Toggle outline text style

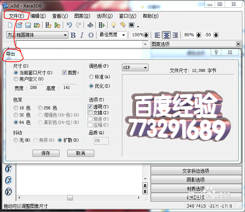[91, 35]
